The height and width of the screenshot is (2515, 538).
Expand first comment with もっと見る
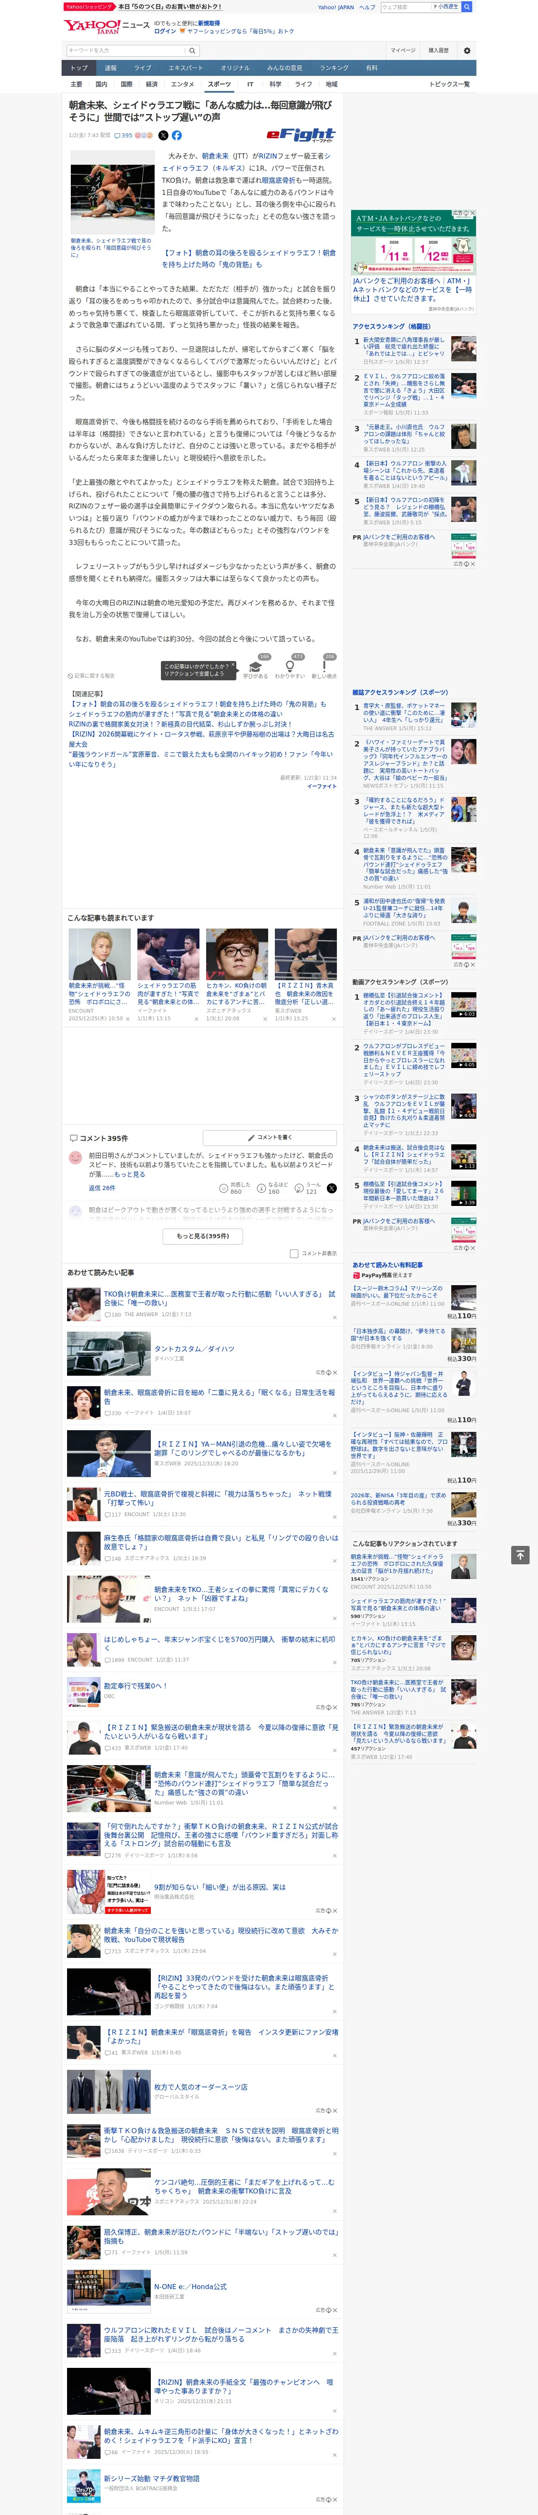coord(130,1175)
